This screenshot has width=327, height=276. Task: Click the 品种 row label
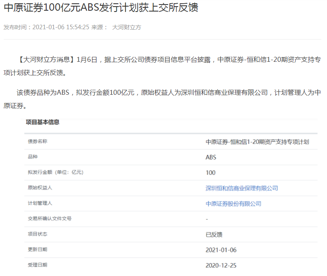coord(33,157)
